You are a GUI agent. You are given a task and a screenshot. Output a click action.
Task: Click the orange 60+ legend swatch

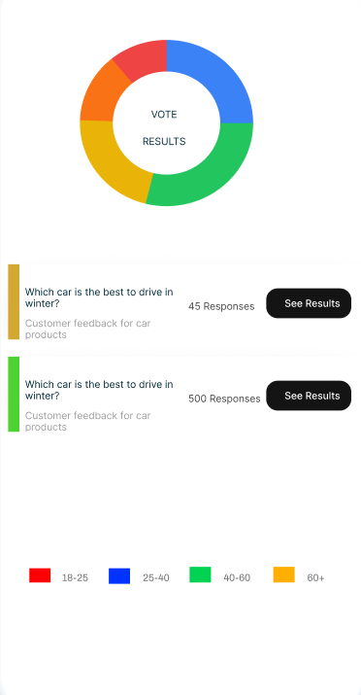(x=284, y=574)
